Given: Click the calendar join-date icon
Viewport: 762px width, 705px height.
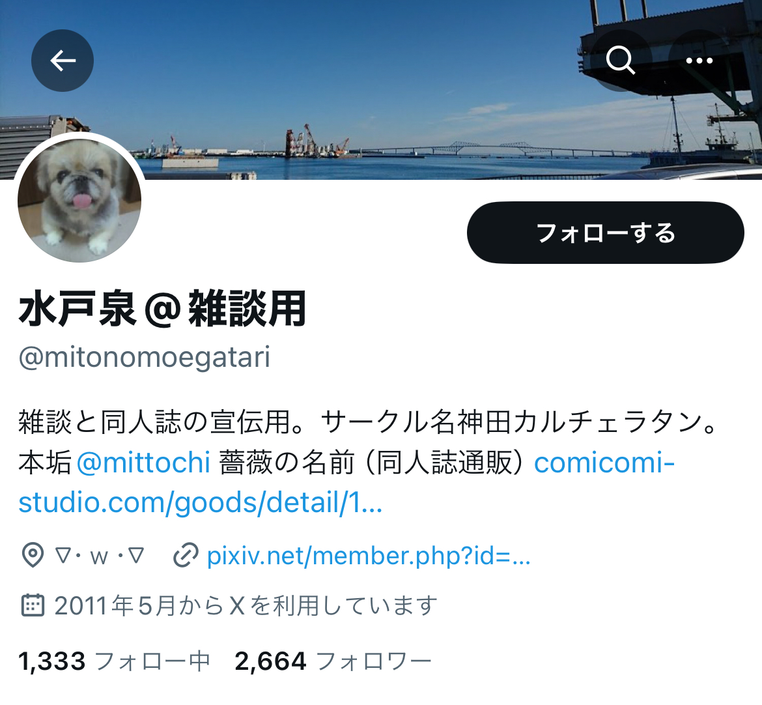Looking at the screenshot, I should (33, 605).
